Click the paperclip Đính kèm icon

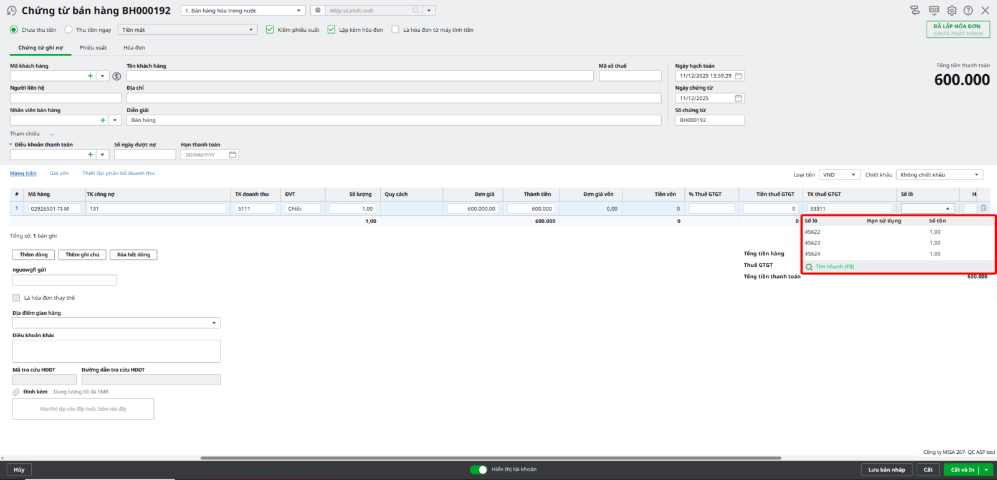(x=16, y=392)
